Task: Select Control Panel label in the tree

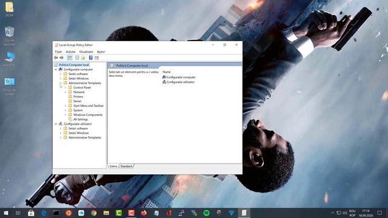Action: pos(82,87)
